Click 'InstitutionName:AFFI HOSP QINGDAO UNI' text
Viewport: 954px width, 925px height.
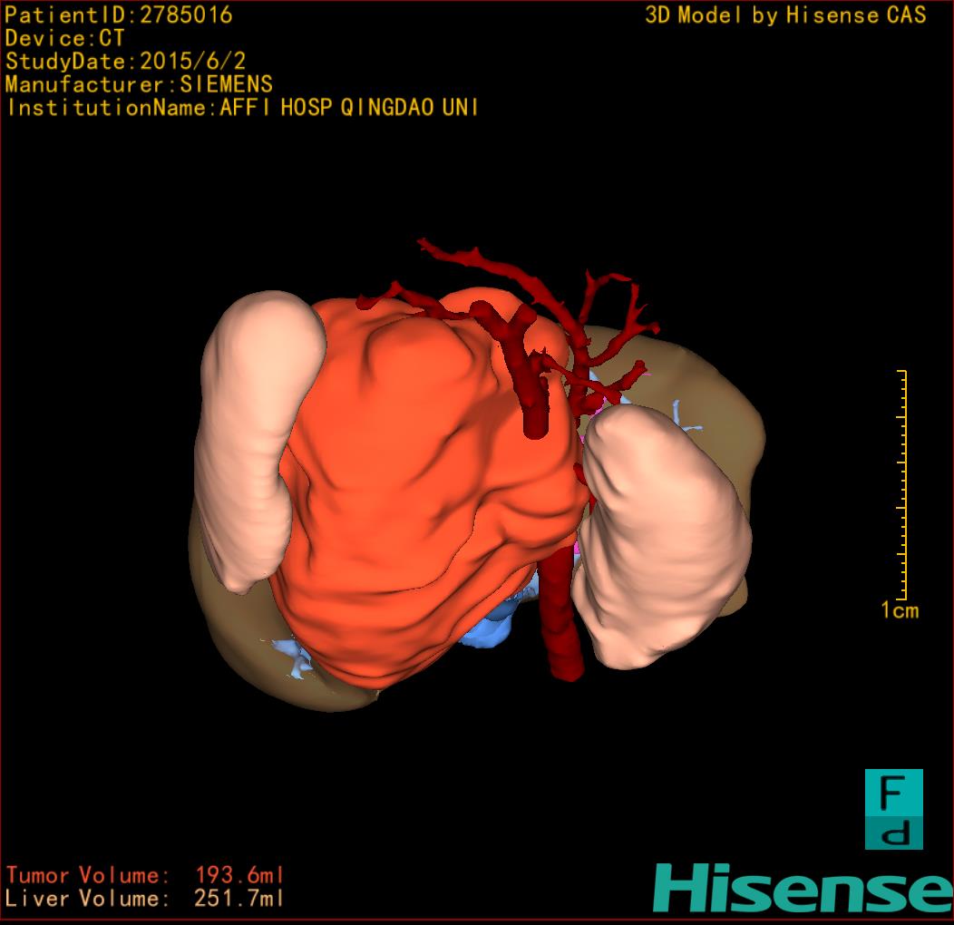click(x=243, y=108)
